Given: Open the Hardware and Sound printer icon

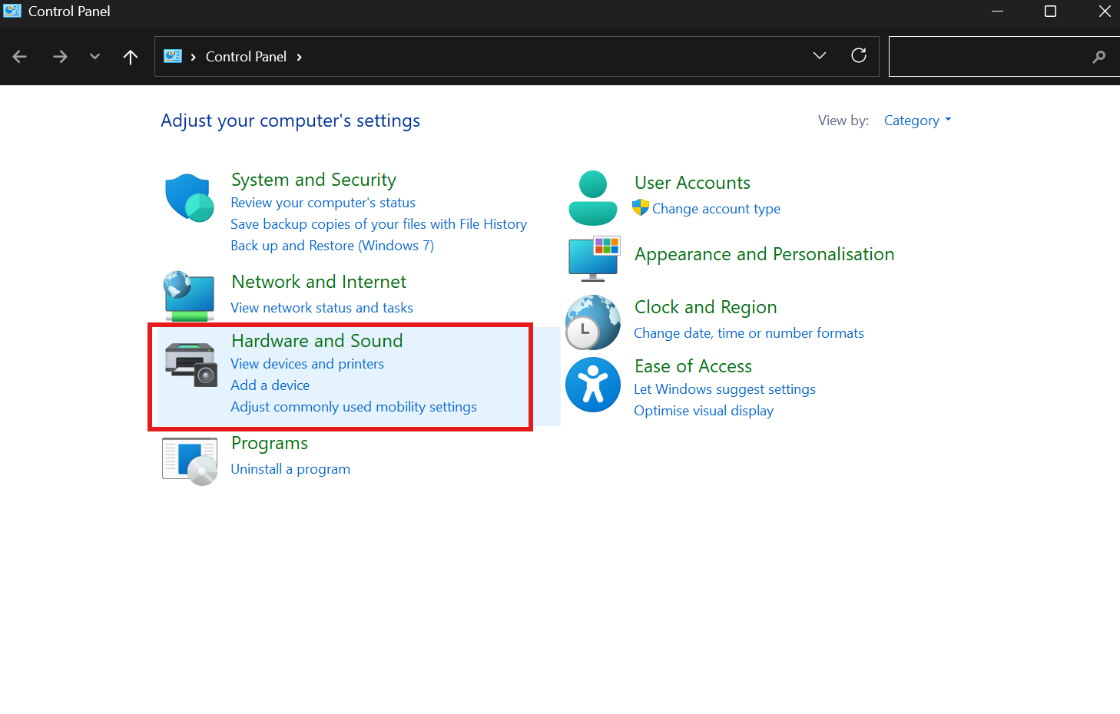Looking at the screenshot, I should click(x=191, y=365).
